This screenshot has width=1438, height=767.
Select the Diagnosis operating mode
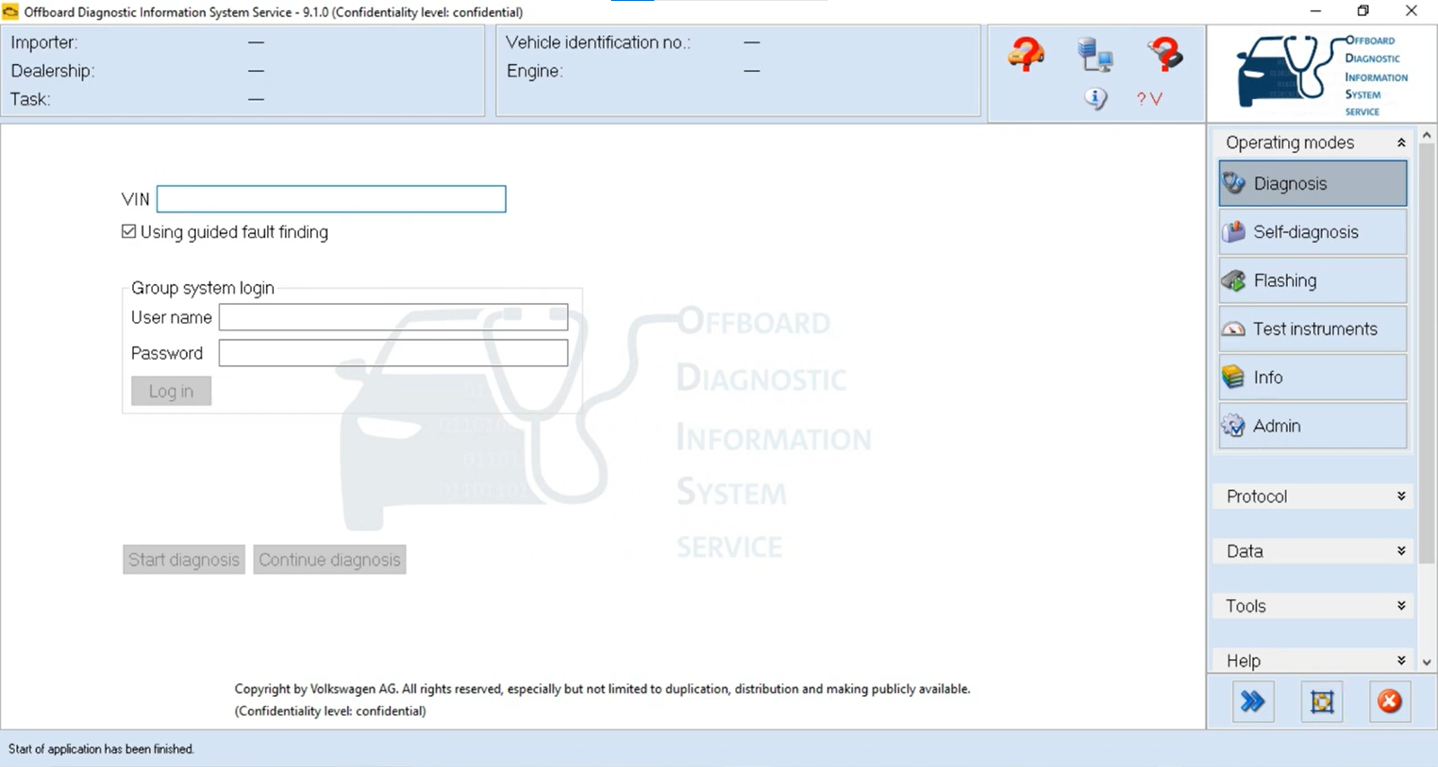click(x=1312, y=183)
